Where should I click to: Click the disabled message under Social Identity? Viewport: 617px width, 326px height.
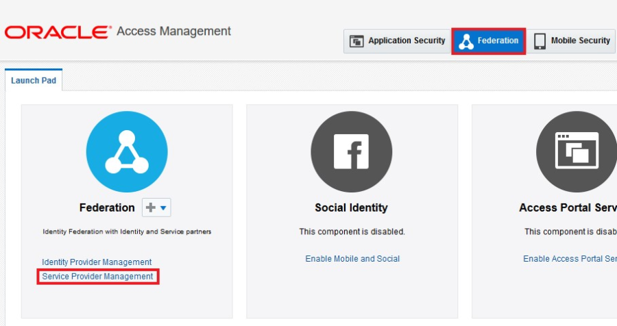coord(352,231)
